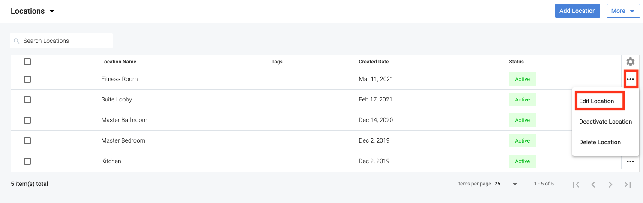Image resolution: width=643 pixels, height=203 pixels.
Task: Select the Fitness Room checkbox
Action: point(27,79)
